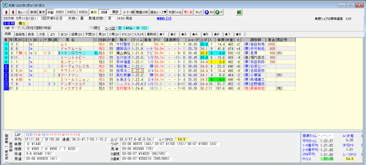Switch to the 次走 tab
The height and width of the screenshot is (165, 366).
[x=42, y=34]
